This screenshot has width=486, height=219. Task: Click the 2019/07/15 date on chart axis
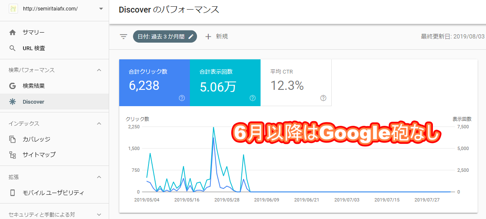tap(387, 200)
